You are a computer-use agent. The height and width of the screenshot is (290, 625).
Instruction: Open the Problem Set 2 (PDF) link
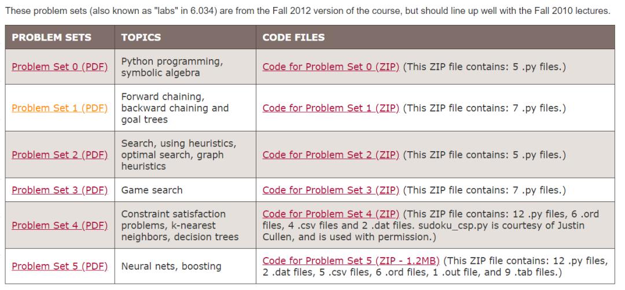tap(60, 155)
